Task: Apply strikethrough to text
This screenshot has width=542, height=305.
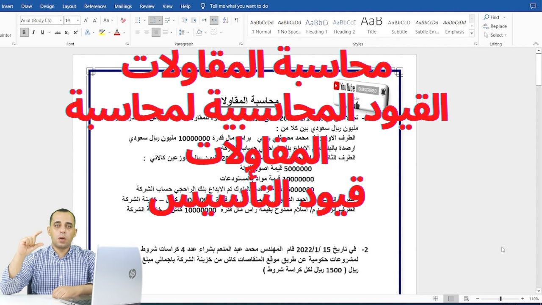Action: 58,32
